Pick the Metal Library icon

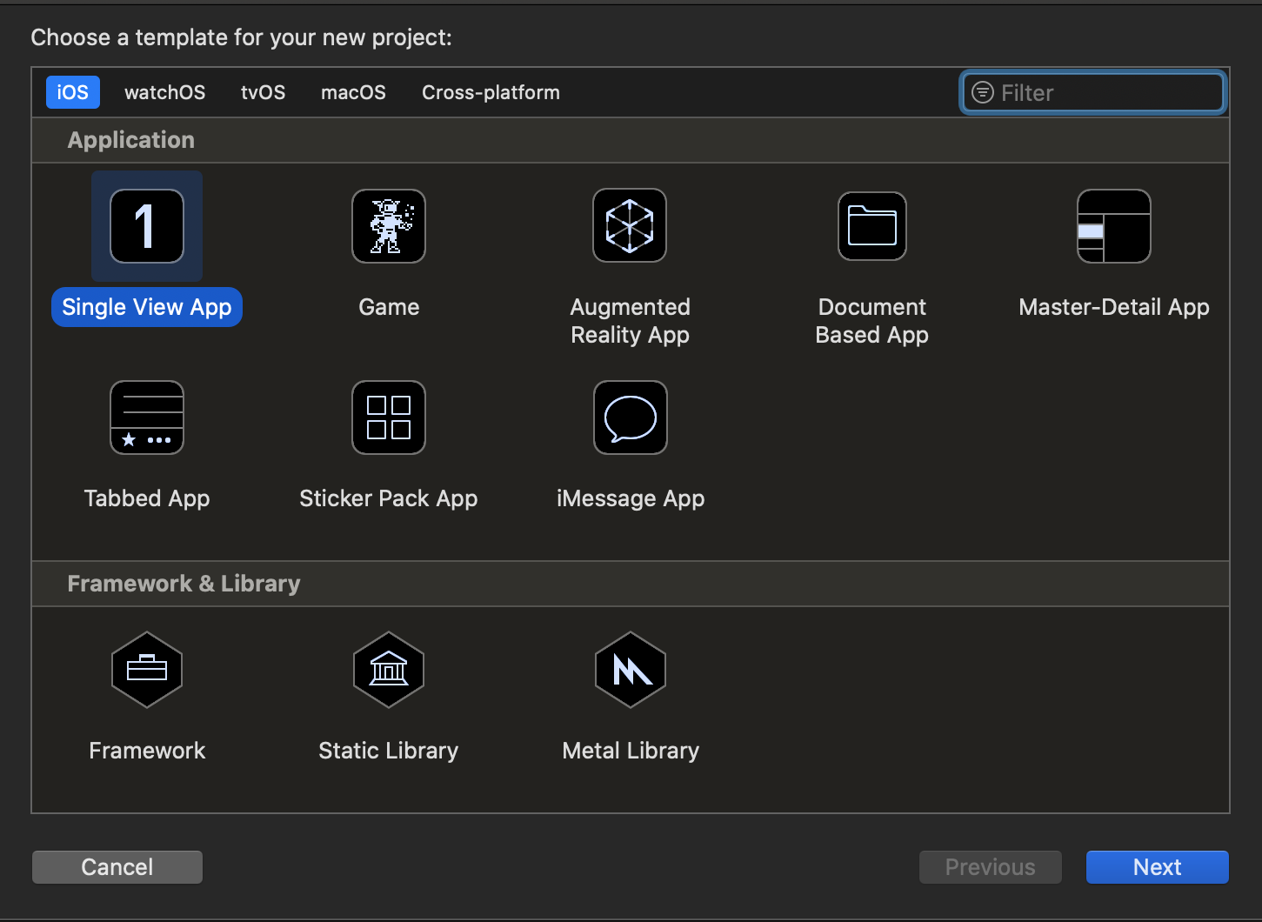tap(631, 670)
